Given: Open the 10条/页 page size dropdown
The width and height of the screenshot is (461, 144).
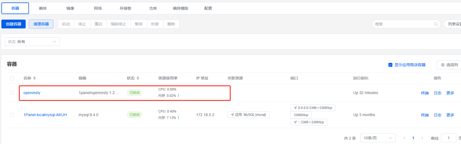Looking at the screenshot, I should (378, 138).
